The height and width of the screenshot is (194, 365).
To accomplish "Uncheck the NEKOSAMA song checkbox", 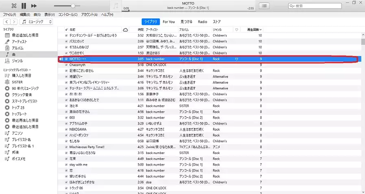I will point(66,129).
